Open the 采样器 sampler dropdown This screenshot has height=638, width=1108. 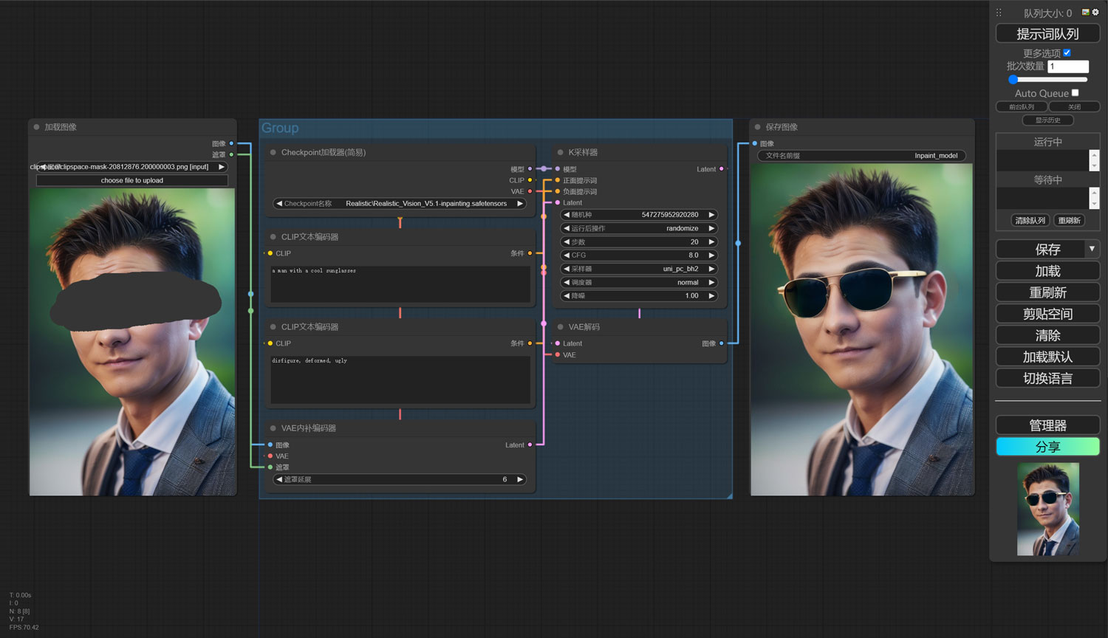[x=639, y=269]
